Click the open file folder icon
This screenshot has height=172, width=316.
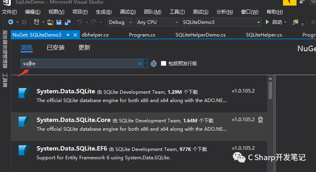click(x=50, y=22)
